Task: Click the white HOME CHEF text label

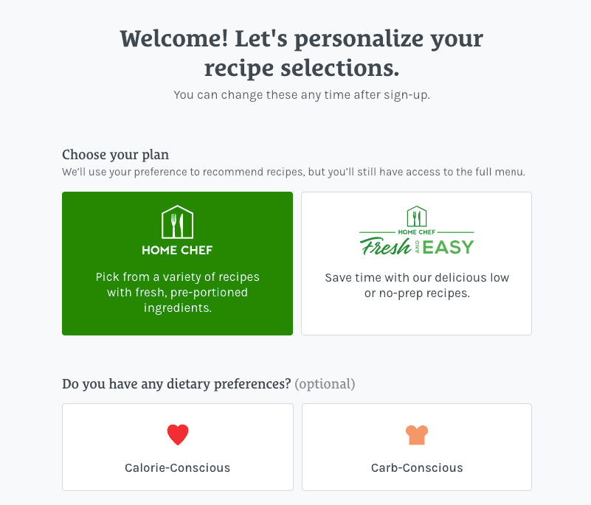Action: (177, 250)
